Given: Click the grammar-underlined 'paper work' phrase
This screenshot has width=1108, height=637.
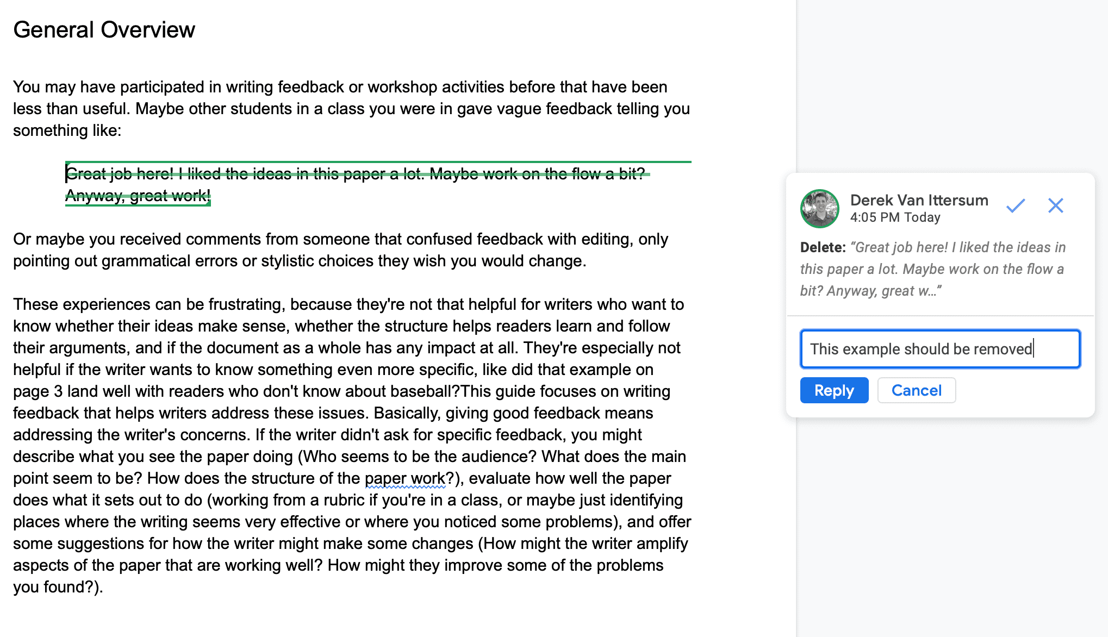Looking at the screenshot, I should pyautogui.click(x=405, y=478).
